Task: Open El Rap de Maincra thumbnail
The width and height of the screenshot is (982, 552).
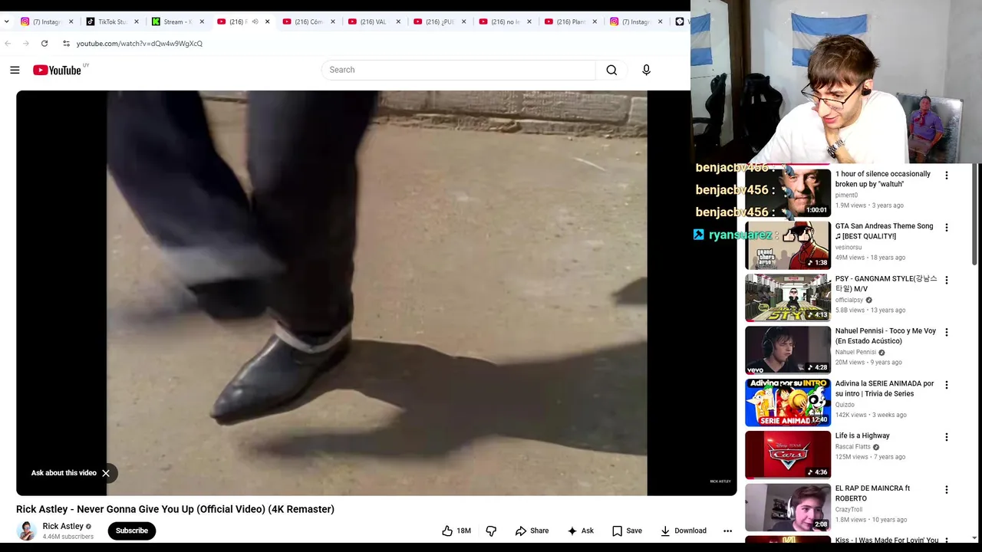Action: point(788,507)
